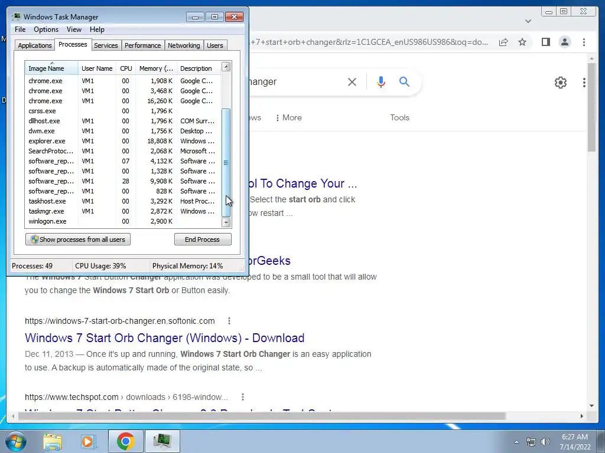The height and width of the screenshot is (453, 605).
Task: Click the taskbar clock showing 6:27 AM
Action: [x=575, y=442]
